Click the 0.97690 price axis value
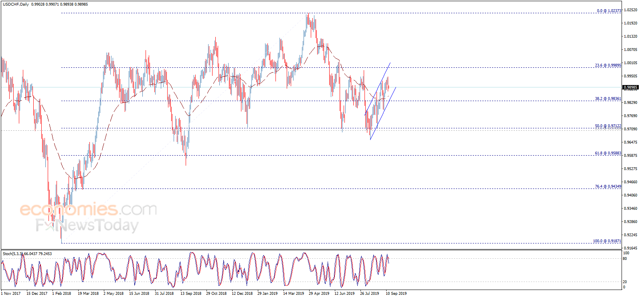The height and width of the screenshot is (298, 640). tap(630, 116)
